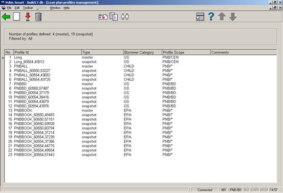This screenshot has width=283, height=193.
Task: Select profile PNBBOOK_60554,37239
Action: click(x=141, y=137)
